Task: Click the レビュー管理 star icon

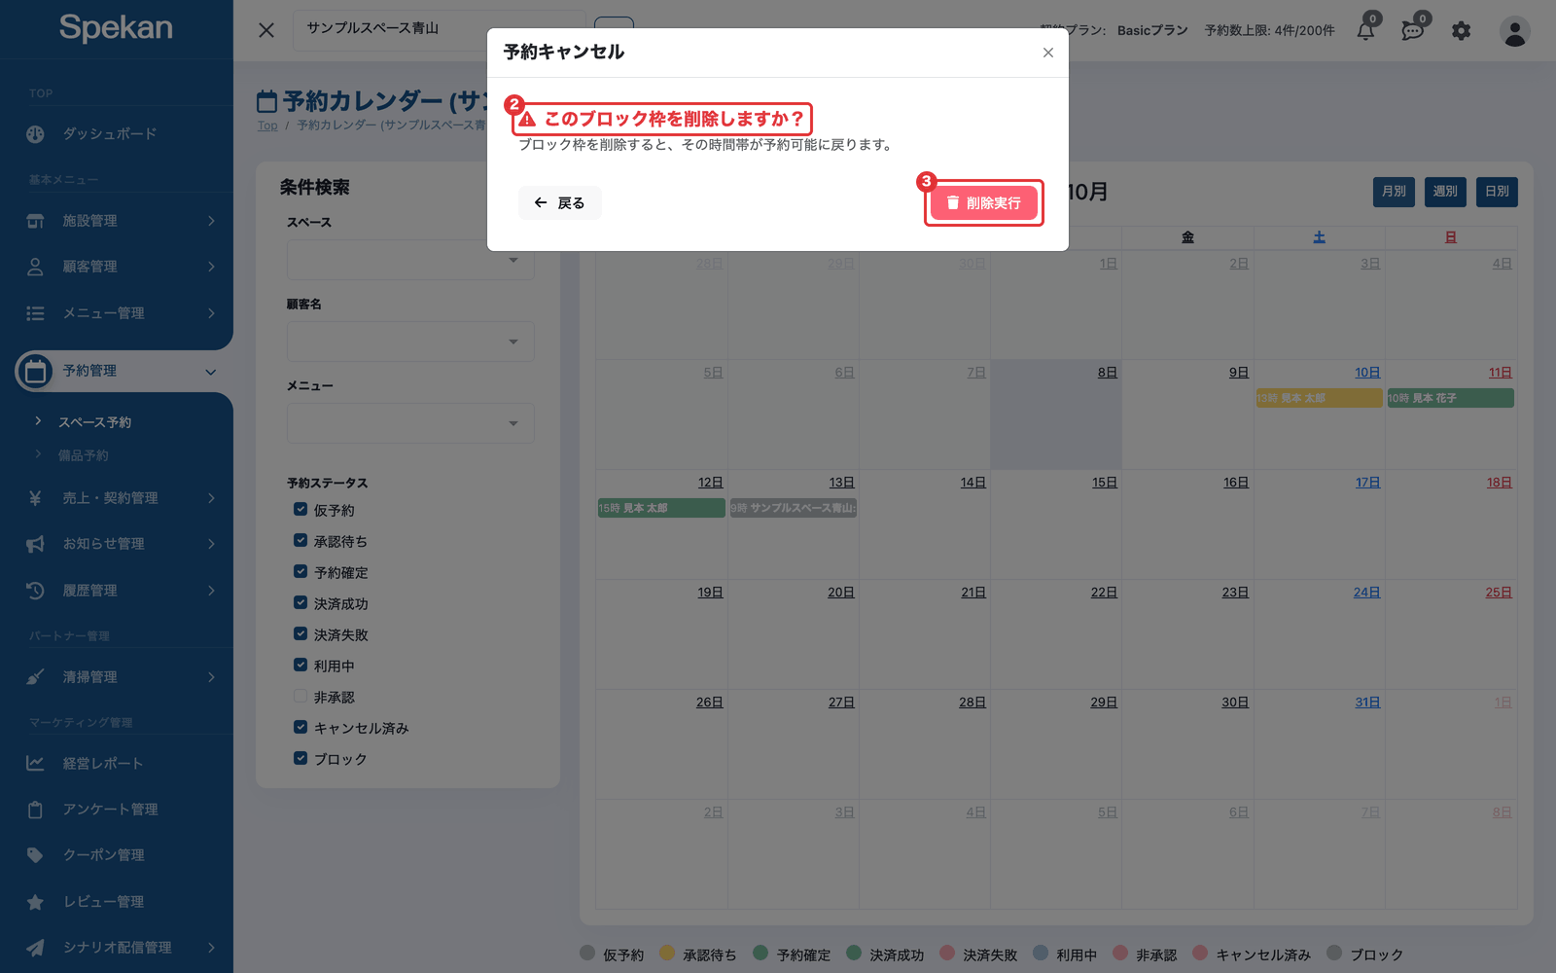Action: pyautogui.click(x=35, y=902)
